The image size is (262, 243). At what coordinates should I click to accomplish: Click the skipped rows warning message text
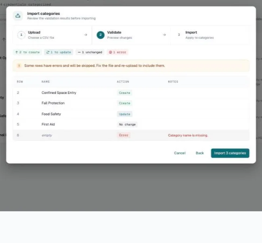click(95, 66)
